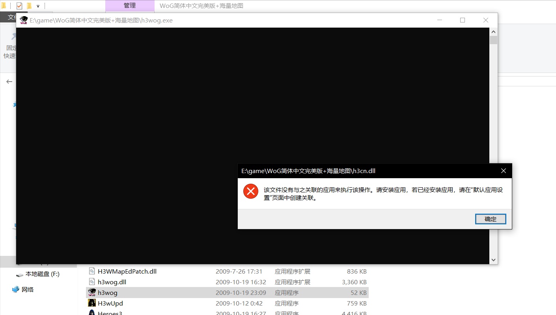Click the console scrollbar down arrow
Image resolution: width=556 pixels, height=315 pixels.
tap(493, 260)
